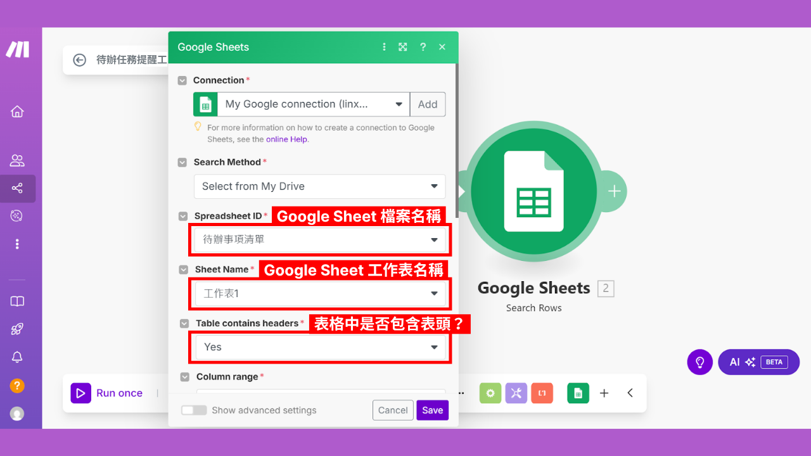Screen dimensions: 811x456
Task: Open the Search Method Select from My Drive dropdown
Action: pyautogui.click(x=320, y=186)
